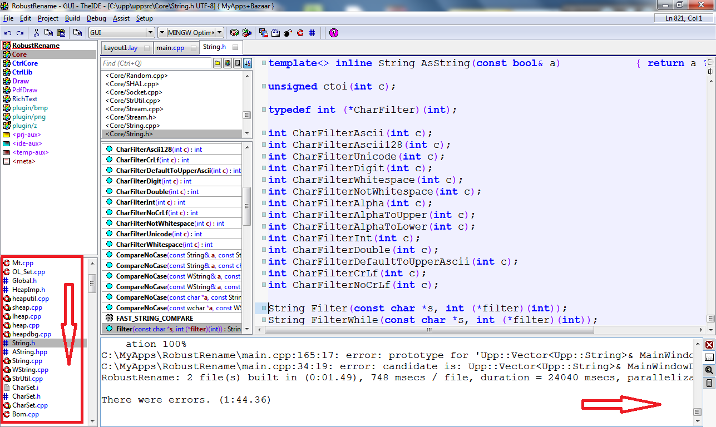Click the Paste clipboard icon
Image resolution: width=716 pixels, height=427 pixels.
click(61, 33)
